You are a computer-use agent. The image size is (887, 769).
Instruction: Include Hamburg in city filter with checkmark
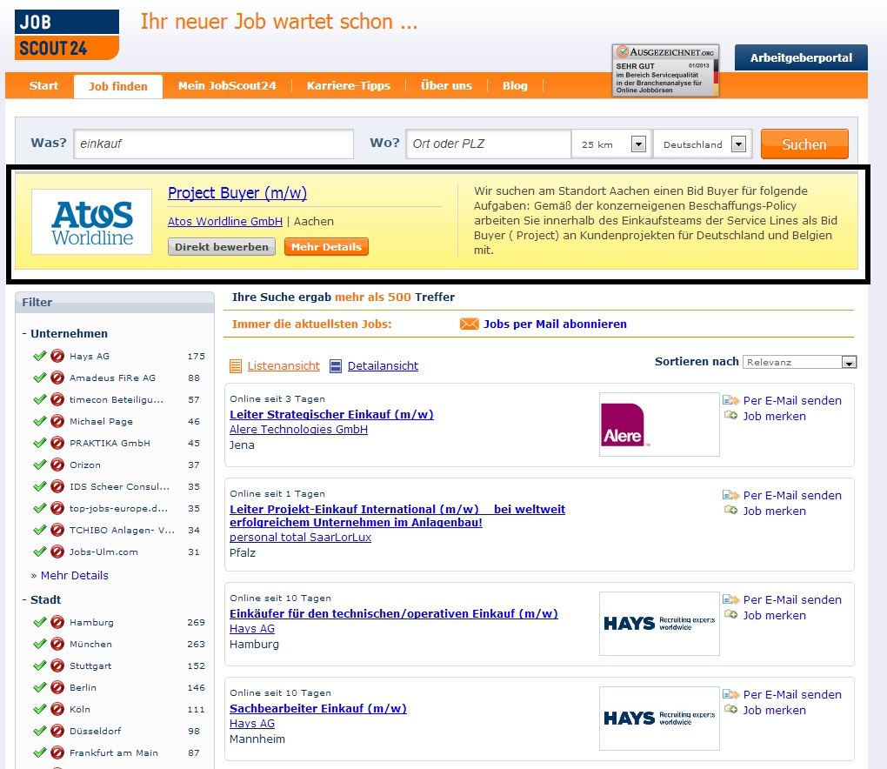pos(39,622)
